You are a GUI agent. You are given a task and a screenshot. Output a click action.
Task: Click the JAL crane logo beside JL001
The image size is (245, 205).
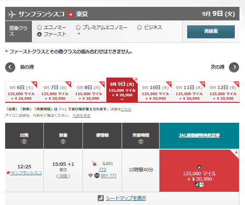point(95,164)
